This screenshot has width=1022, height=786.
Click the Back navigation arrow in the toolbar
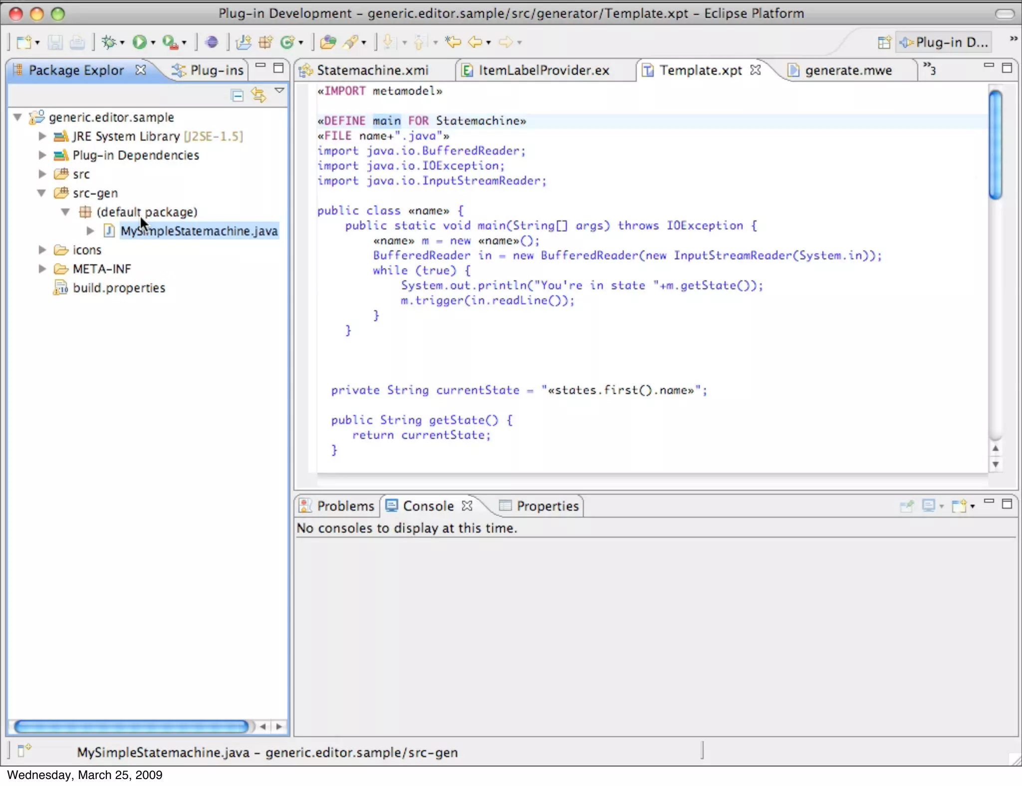click(x=475, y=42)
